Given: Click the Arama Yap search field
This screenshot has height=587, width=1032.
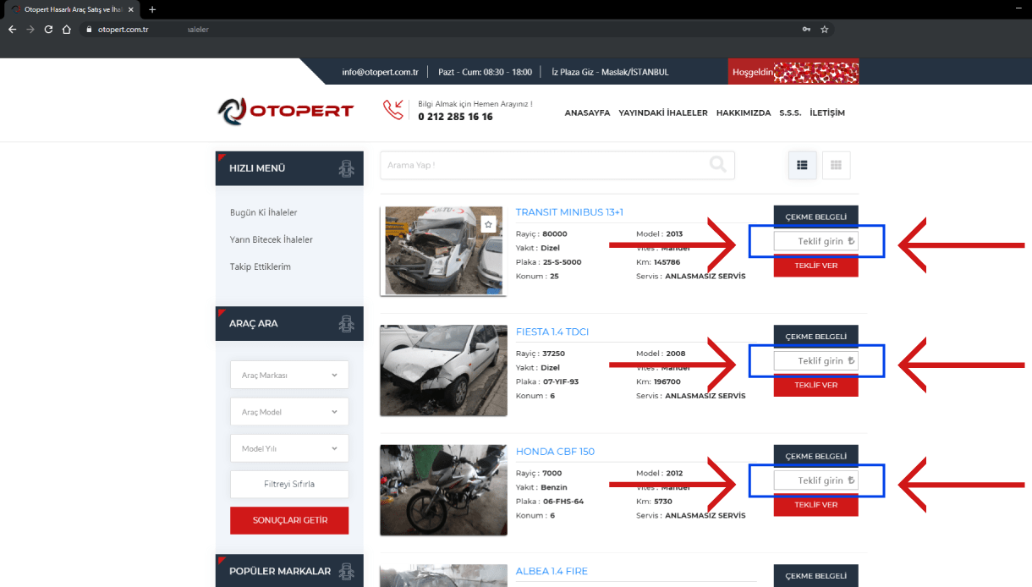Looking at the screenshot, I should point(541,165).
